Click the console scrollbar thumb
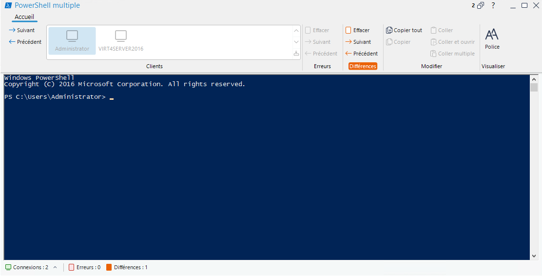542x276 pixels. pos(534,87)
